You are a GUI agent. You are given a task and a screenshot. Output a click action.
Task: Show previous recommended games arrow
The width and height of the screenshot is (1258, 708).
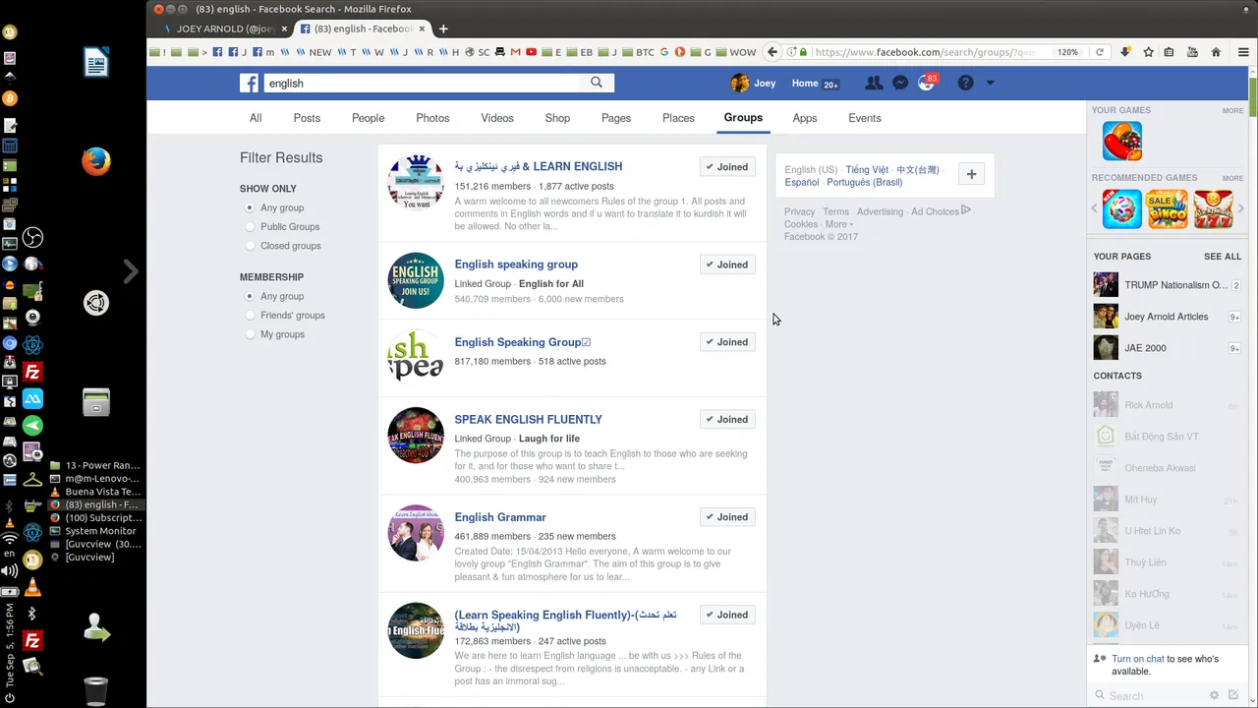[1095, 208]
